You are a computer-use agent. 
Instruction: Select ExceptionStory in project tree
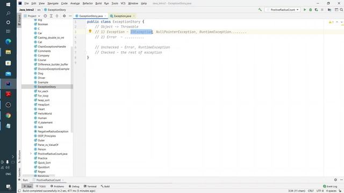coord(47,87)
